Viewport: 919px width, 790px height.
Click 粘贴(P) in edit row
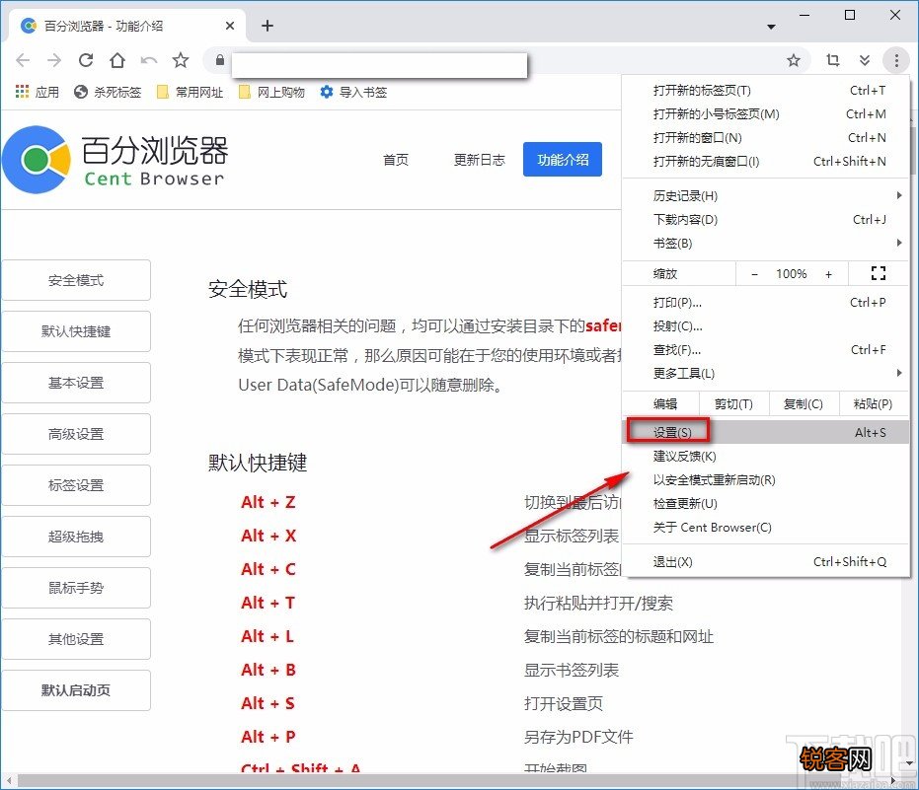tap(874, 404)
